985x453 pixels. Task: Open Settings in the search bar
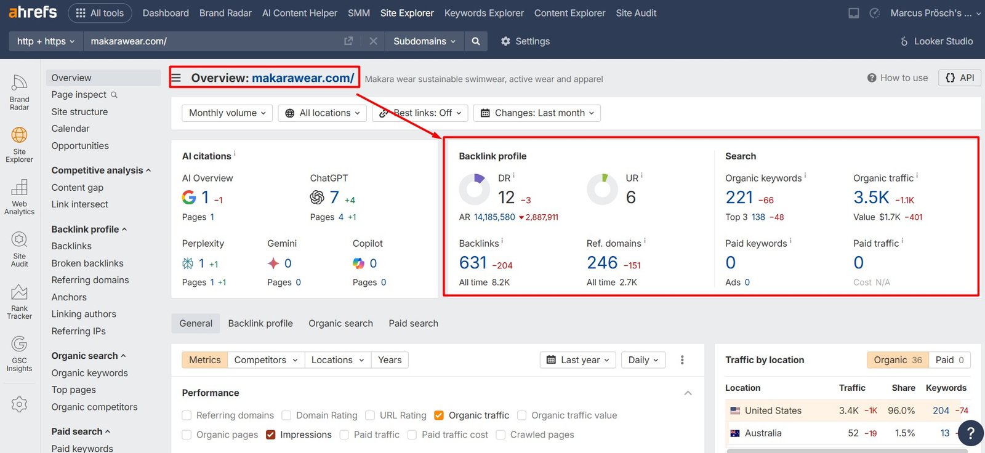[525, 41]
